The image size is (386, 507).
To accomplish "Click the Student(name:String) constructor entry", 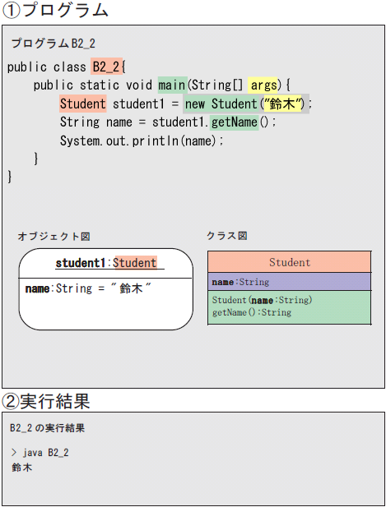I will [262, 300].
